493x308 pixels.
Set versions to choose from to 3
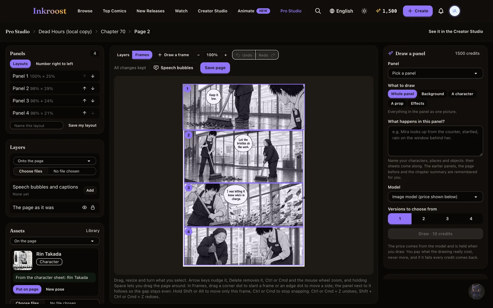coord(447,219)
